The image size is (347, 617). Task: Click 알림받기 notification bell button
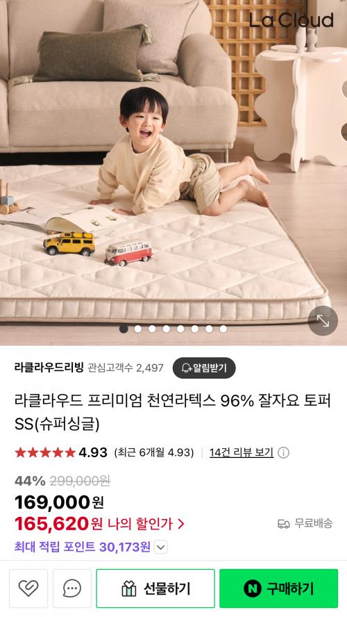204,368
